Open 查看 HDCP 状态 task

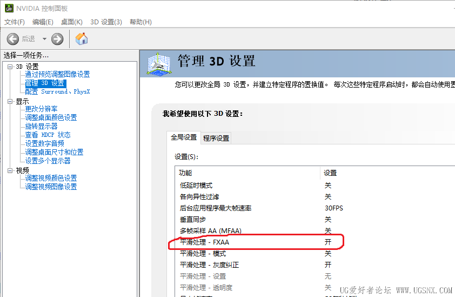point(48,135)
